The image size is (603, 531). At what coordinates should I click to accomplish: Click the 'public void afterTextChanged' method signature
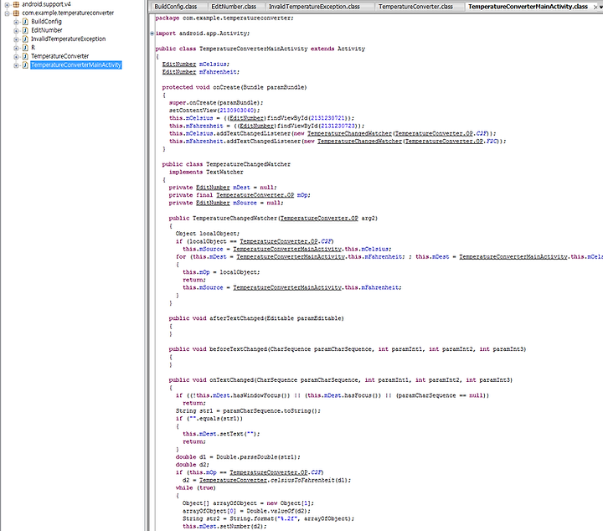pos(256,318)
